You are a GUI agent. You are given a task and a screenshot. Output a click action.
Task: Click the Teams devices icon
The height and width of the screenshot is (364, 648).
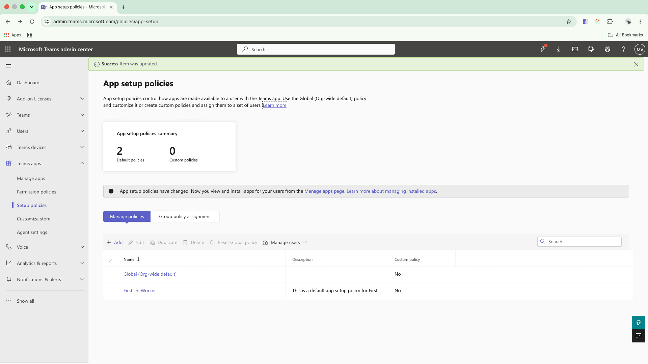click(9, 147)
